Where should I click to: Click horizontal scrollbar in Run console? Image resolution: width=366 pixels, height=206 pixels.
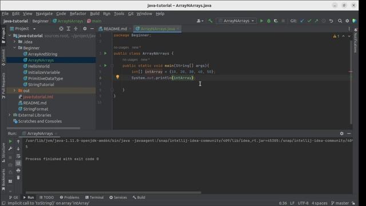113,193
